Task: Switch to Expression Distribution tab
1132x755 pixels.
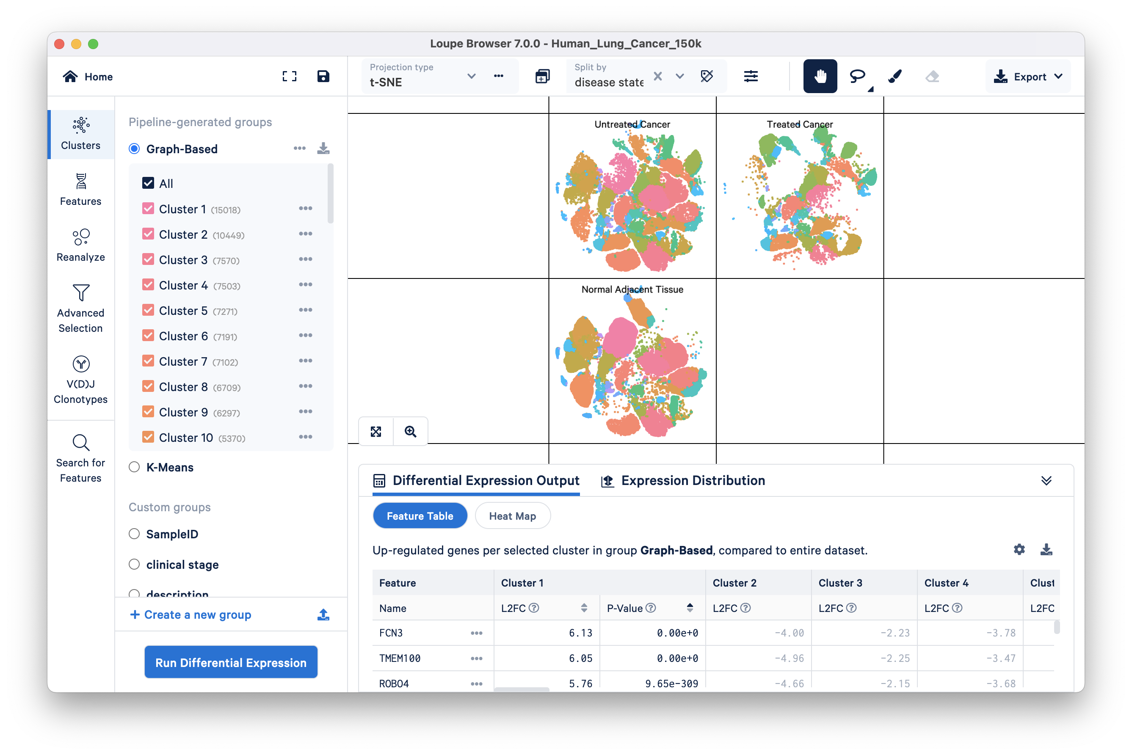Action: pyautogui.click(x=683, y=480)
